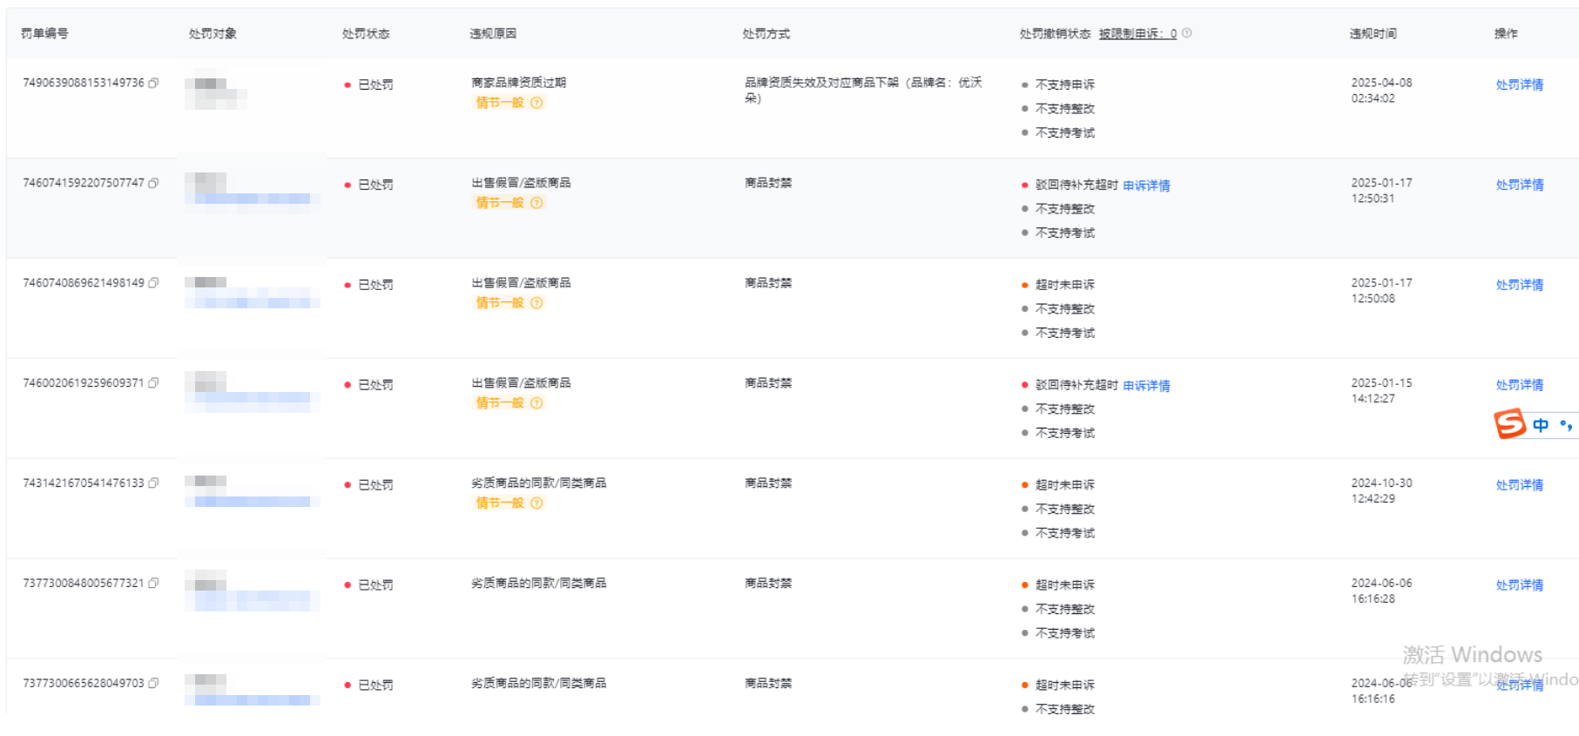The image size is (1579, 736).
Task: Click copy icon beside 7460740869621498149
Action: coord(153,283)
